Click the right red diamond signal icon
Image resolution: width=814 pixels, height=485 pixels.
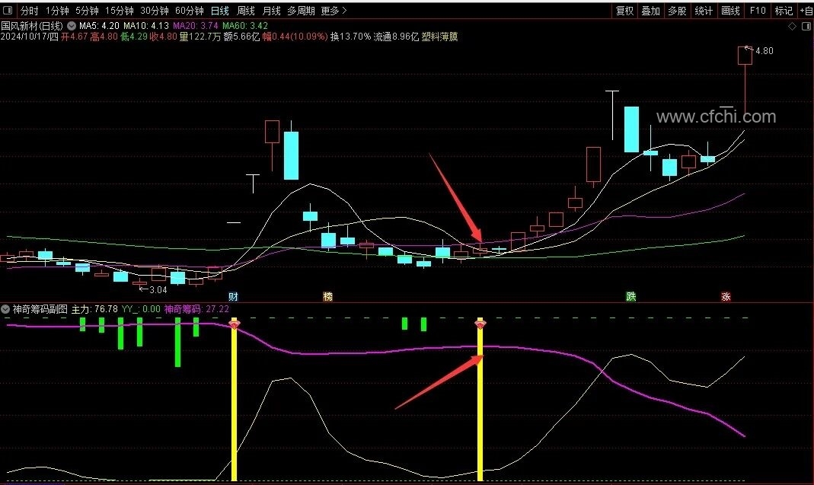(480, 324)
